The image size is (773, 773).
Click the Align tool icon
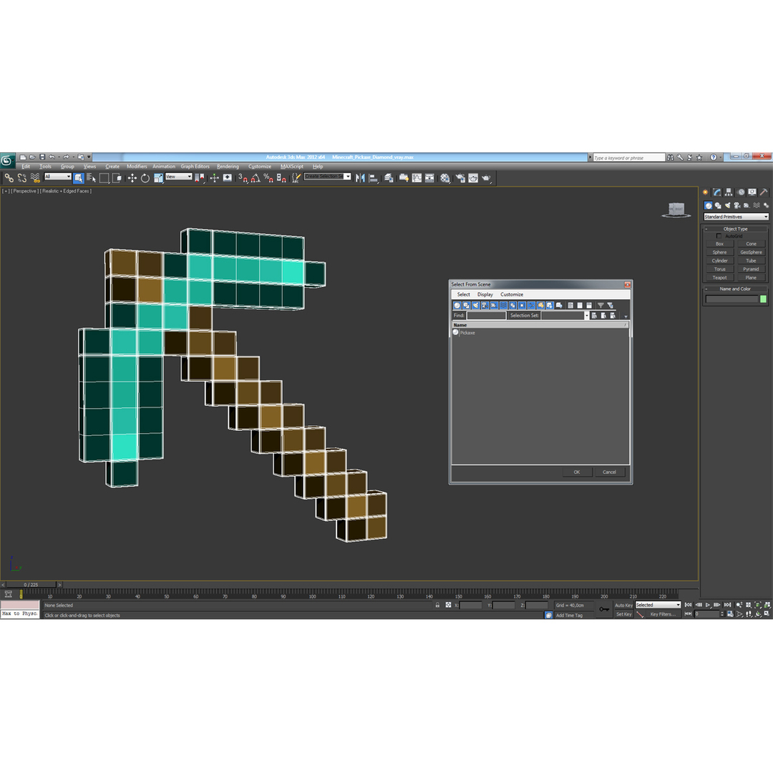pos(373,178)
